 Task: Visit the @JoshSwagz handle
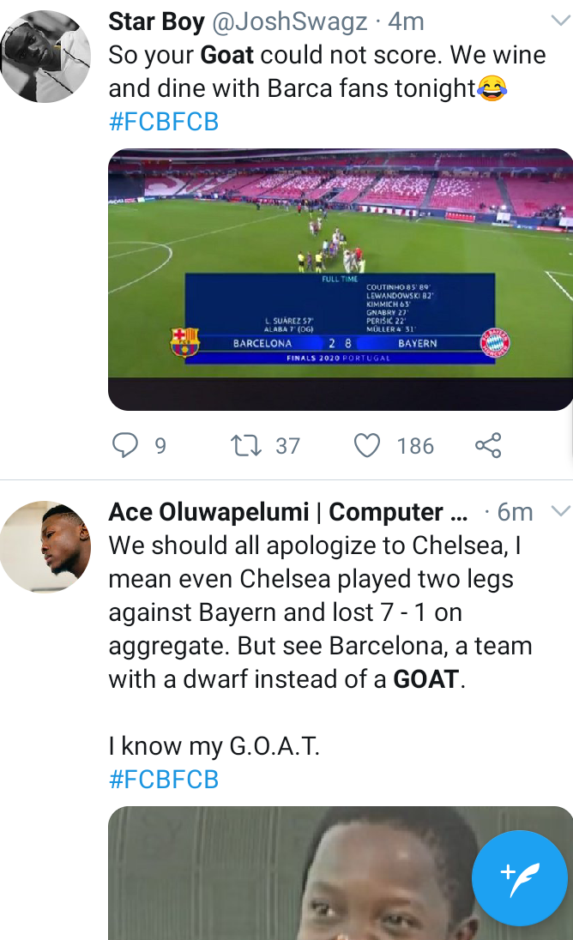point(288,21)
